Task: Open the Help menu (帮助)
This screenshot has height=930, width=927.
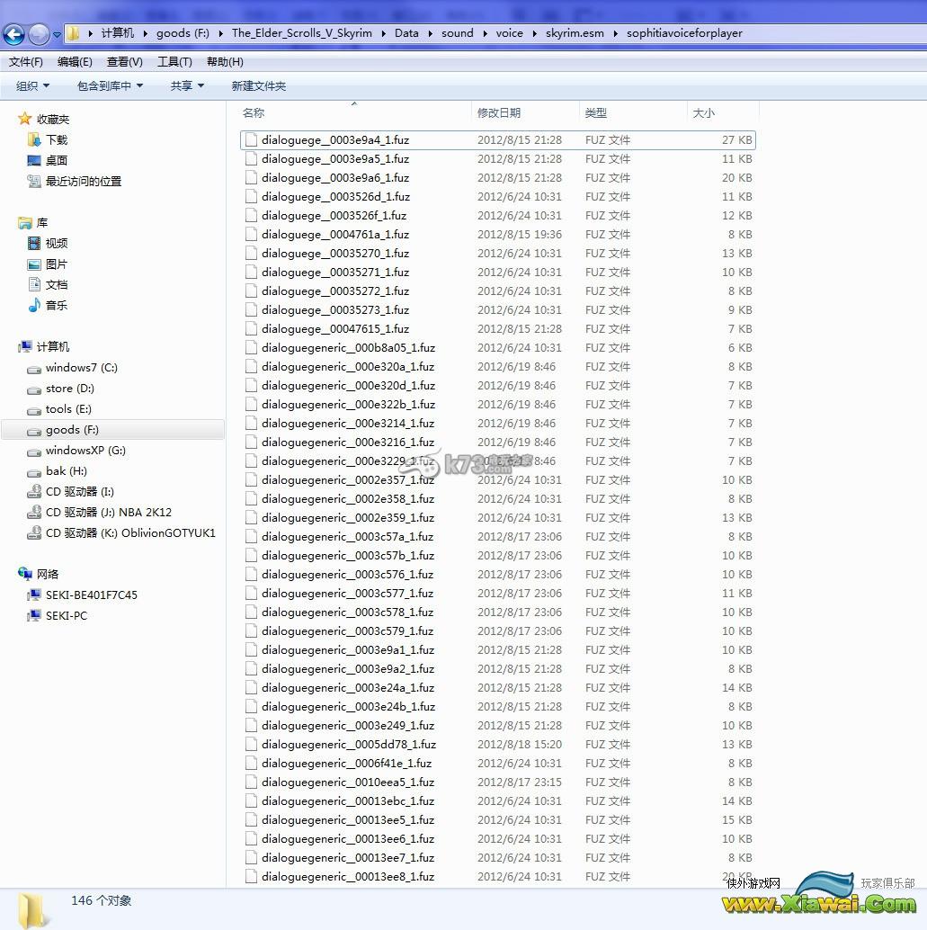Action: click(x=225, y=62)
